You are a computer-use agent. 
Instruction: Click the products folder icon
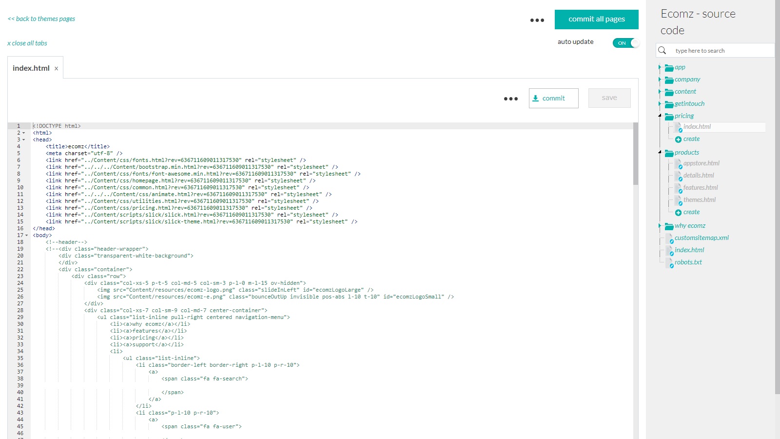669,153
